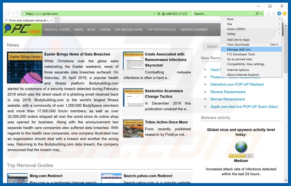Click the TOP ANTI-MALWARE nav link
Image resolution: width=291 pixels, height=186 pixels.
point(129,30)
